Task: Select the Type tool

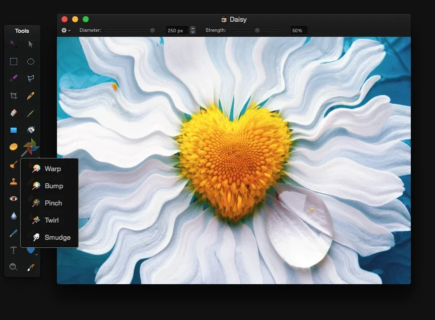Action: pyautogui.click(x=14, y=250)
